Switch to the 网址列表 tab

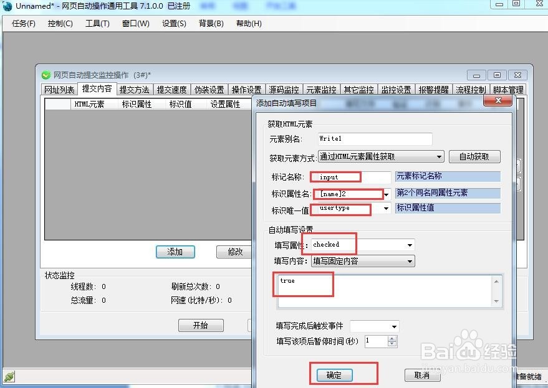click(x=59, y=90)
